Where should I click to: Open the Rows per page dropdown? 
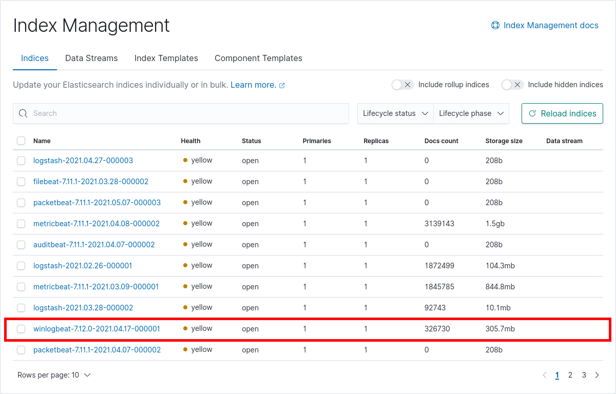coord(54,375)
